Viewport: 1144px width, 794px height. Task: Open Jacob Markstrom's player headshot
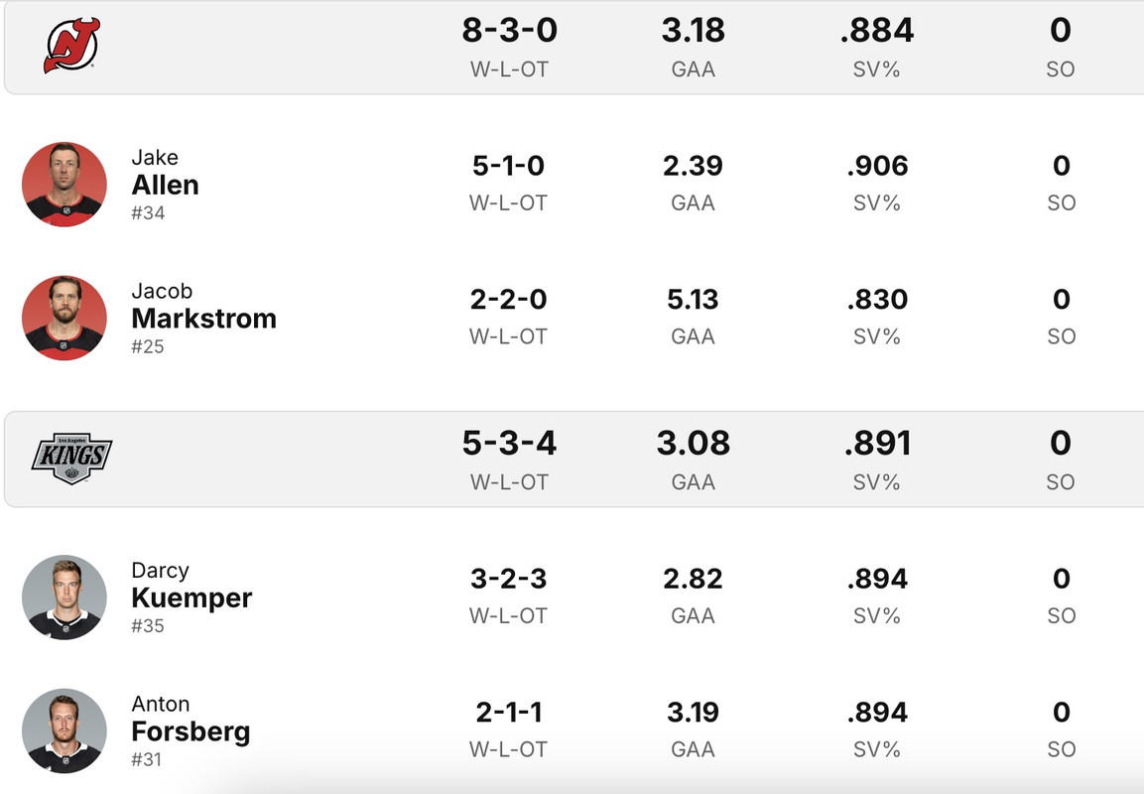coord(64,319)
